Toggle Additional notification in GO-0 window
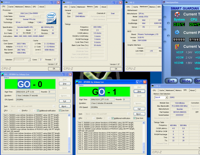This screenshot has height=155, width=200. tap(38, 111)
